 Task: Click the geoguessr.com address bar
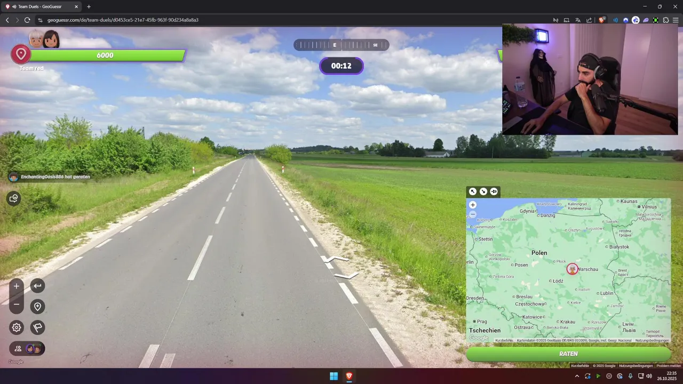tap(293, 20)
